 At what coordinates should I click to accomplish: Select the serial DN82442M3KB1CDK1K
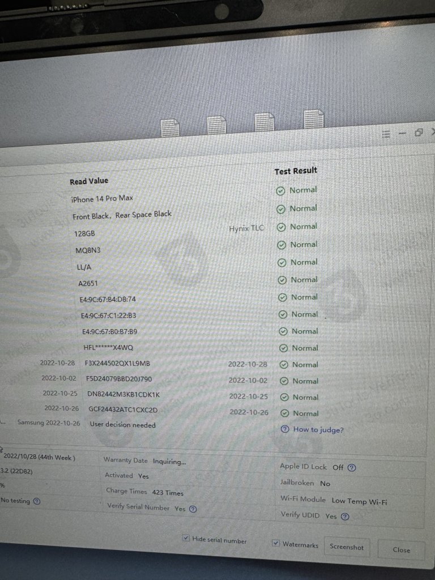(x=123, y=394)
